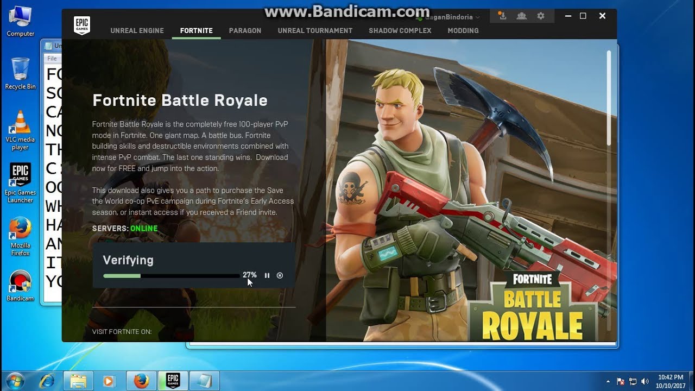Select the Fortnite tab

click(197, 30)
